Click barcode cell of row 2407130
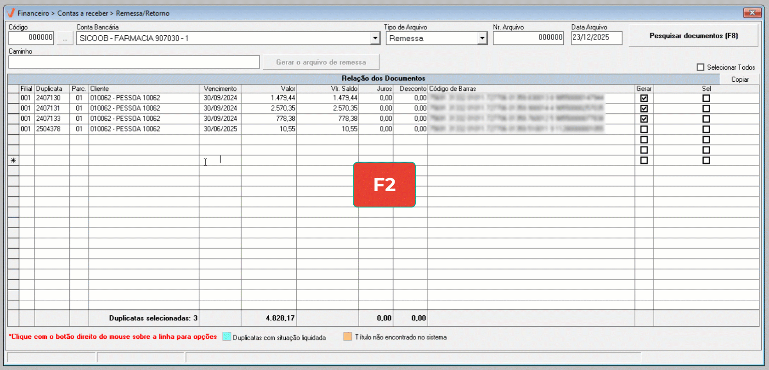The width and height of the screenshot is (769, 370). [531, 98]
